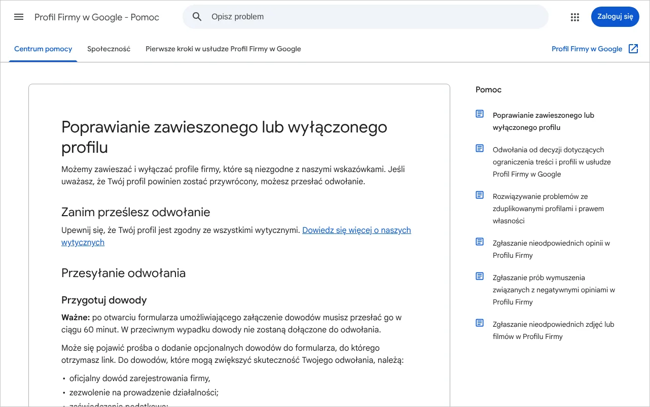
Task: Open Zgłaszanie nieodpowiednich zdjęć lub filmów
Action: [x=553, y=330]
